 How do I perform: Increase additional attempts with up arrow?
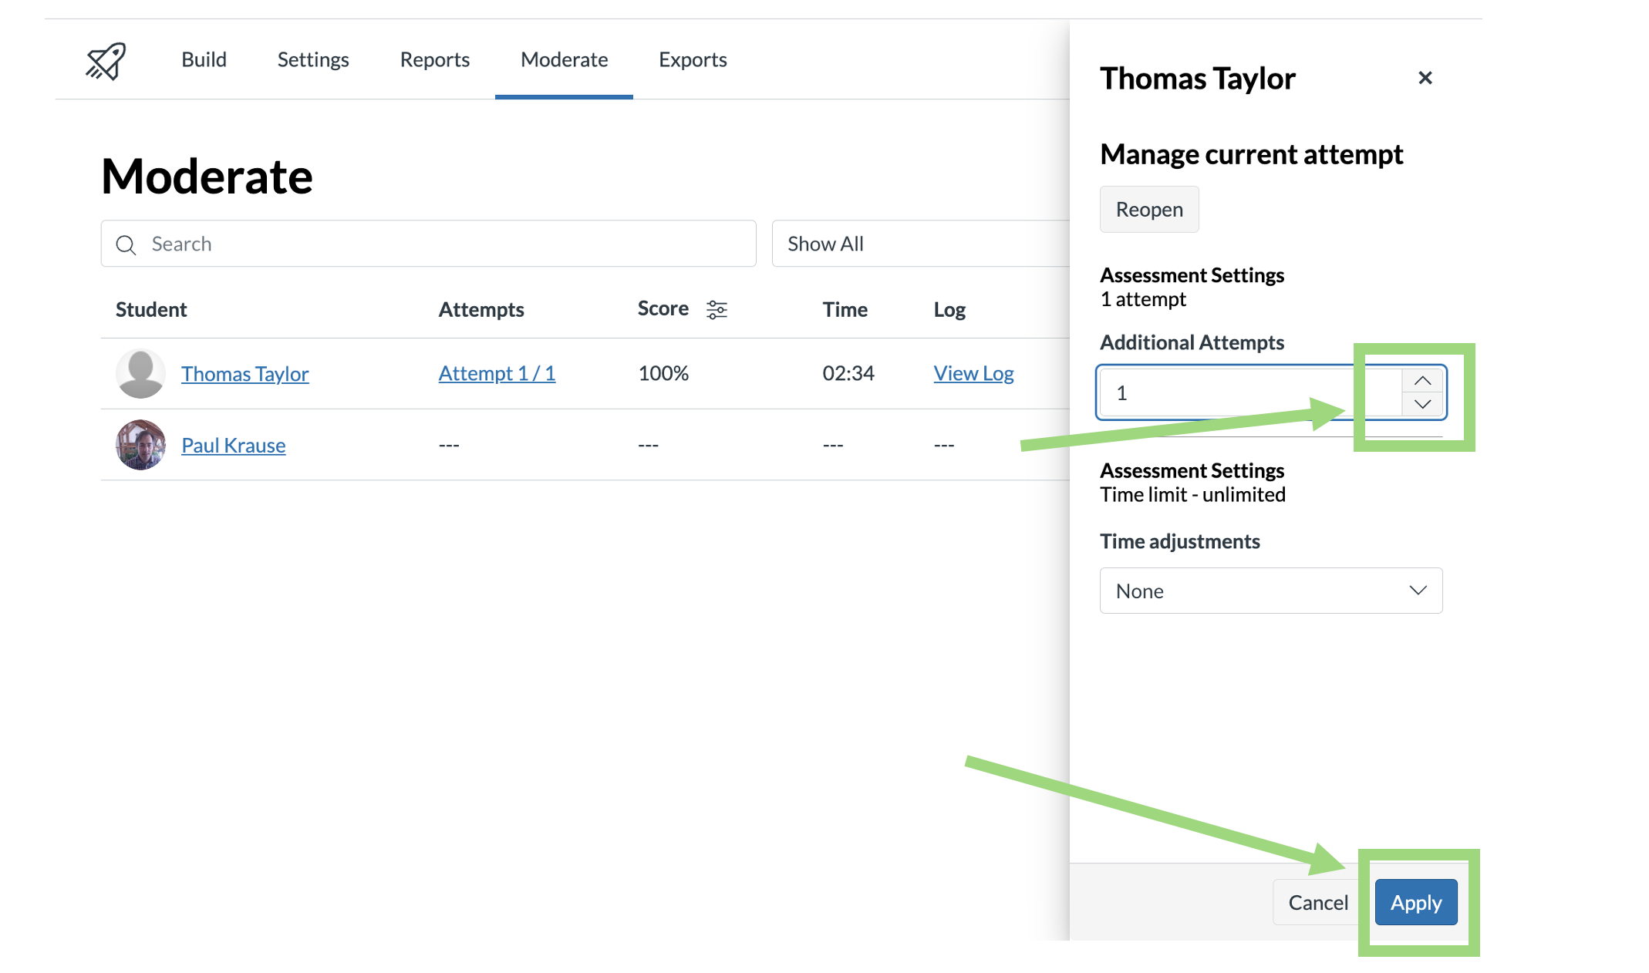pos(1422,381)
